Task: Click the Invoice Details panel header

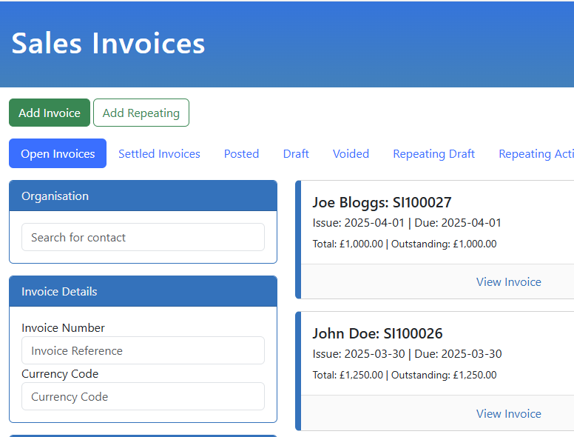Action: [143, 292]
